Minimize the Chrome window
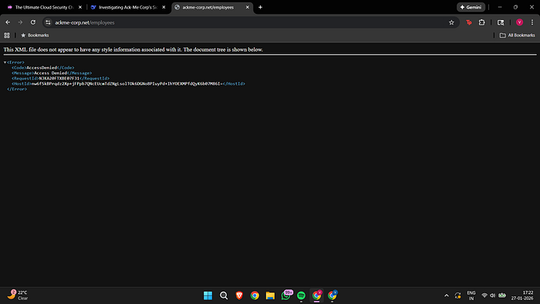 click(x=500, y=7)
